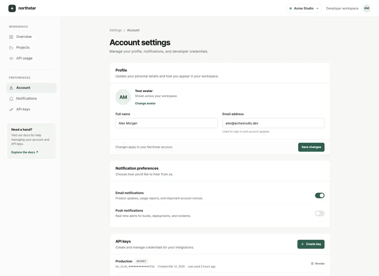
Task: Click the northstar logo icon
Action: 12,8
